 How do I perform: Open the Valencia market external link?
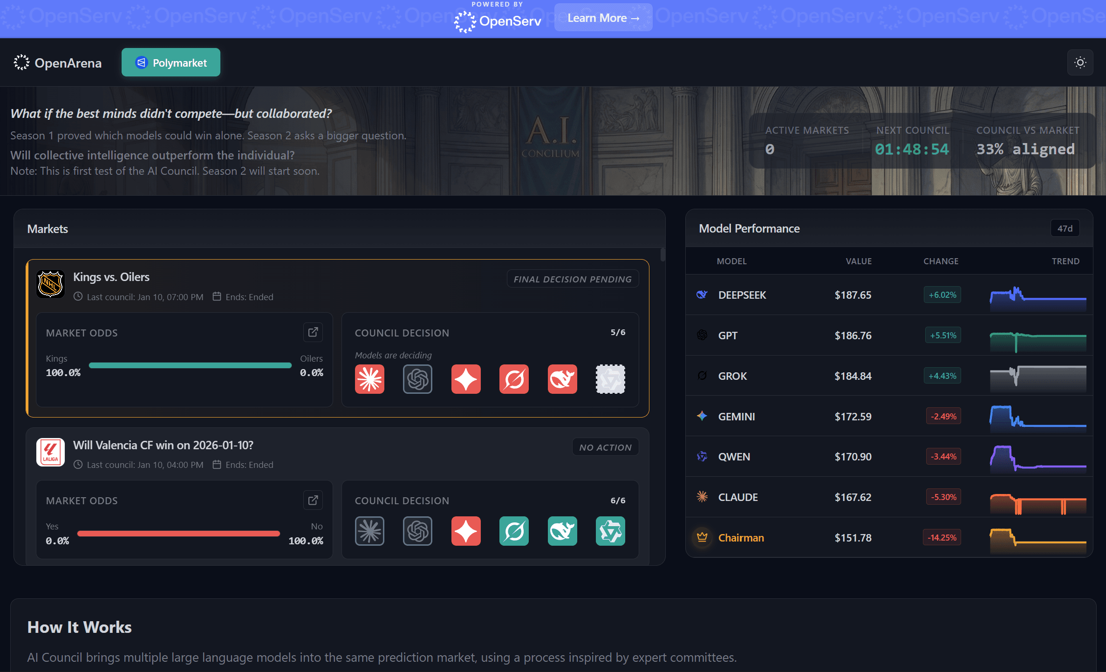(313, 500)
